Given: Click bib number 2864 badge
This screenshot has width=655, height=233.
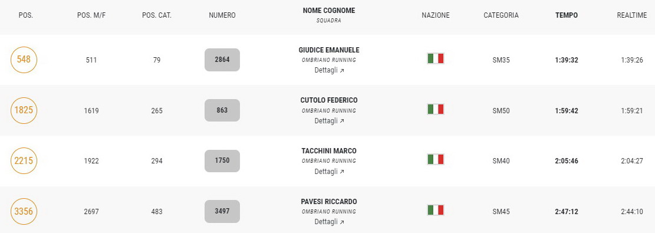Looking at the screenshot, I should [x=222, y=60].
